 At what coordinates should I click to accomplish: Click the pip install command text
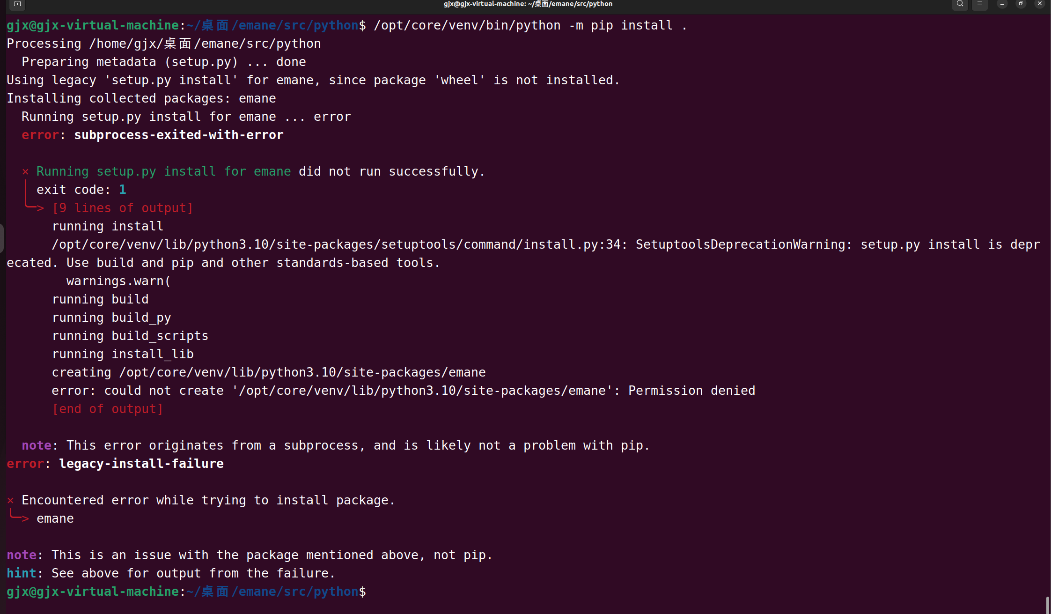coord(529,25)
